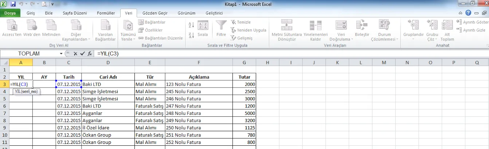This screenshot has height=149, width=489.
Task: Switch to the Formüller ribbon tab
Action: point(106,13)
